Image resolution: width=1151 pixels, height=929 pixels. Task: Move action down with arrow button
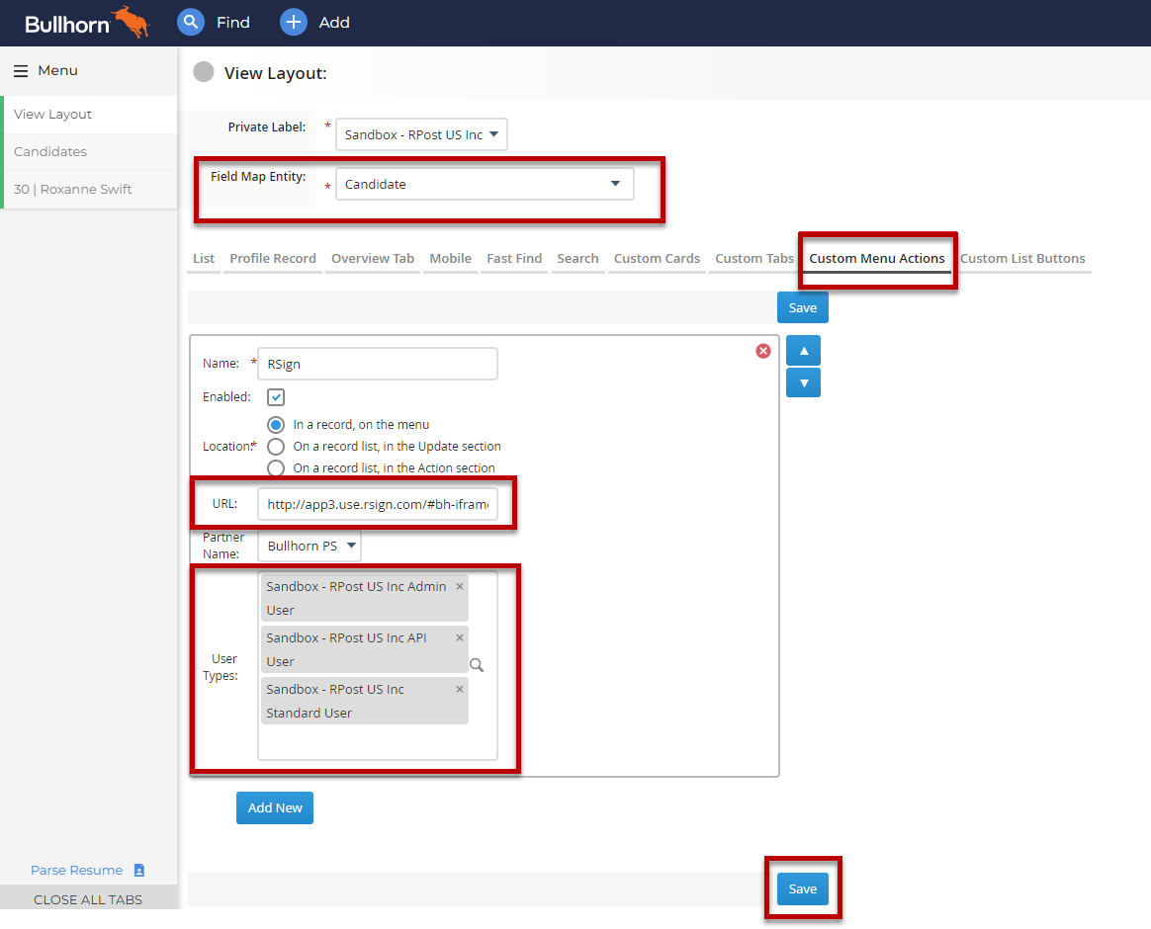click(x=803, y=382)
